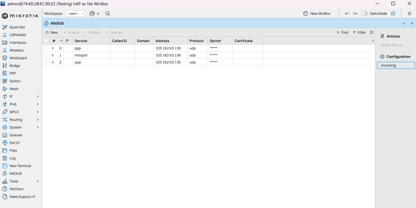The height and width of the screenshot is (208, 416).
Task: Open New Terminal from the sidebar
Action: 20,166
